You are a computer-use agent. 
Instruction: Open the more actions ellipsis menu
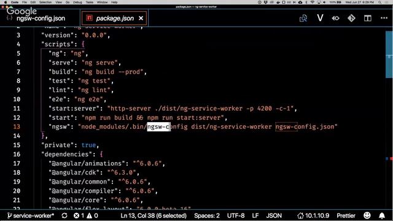pos(384,18)
